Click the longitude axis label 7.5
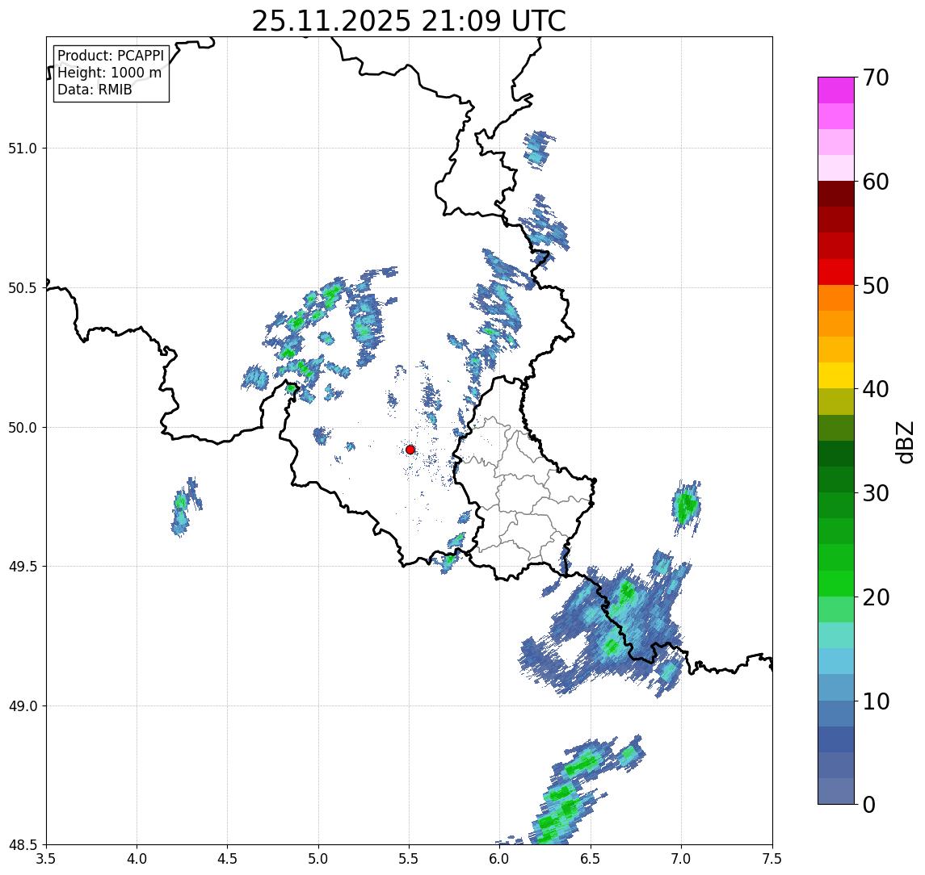Screen dimensions: 925x875 tap(772, 859)
